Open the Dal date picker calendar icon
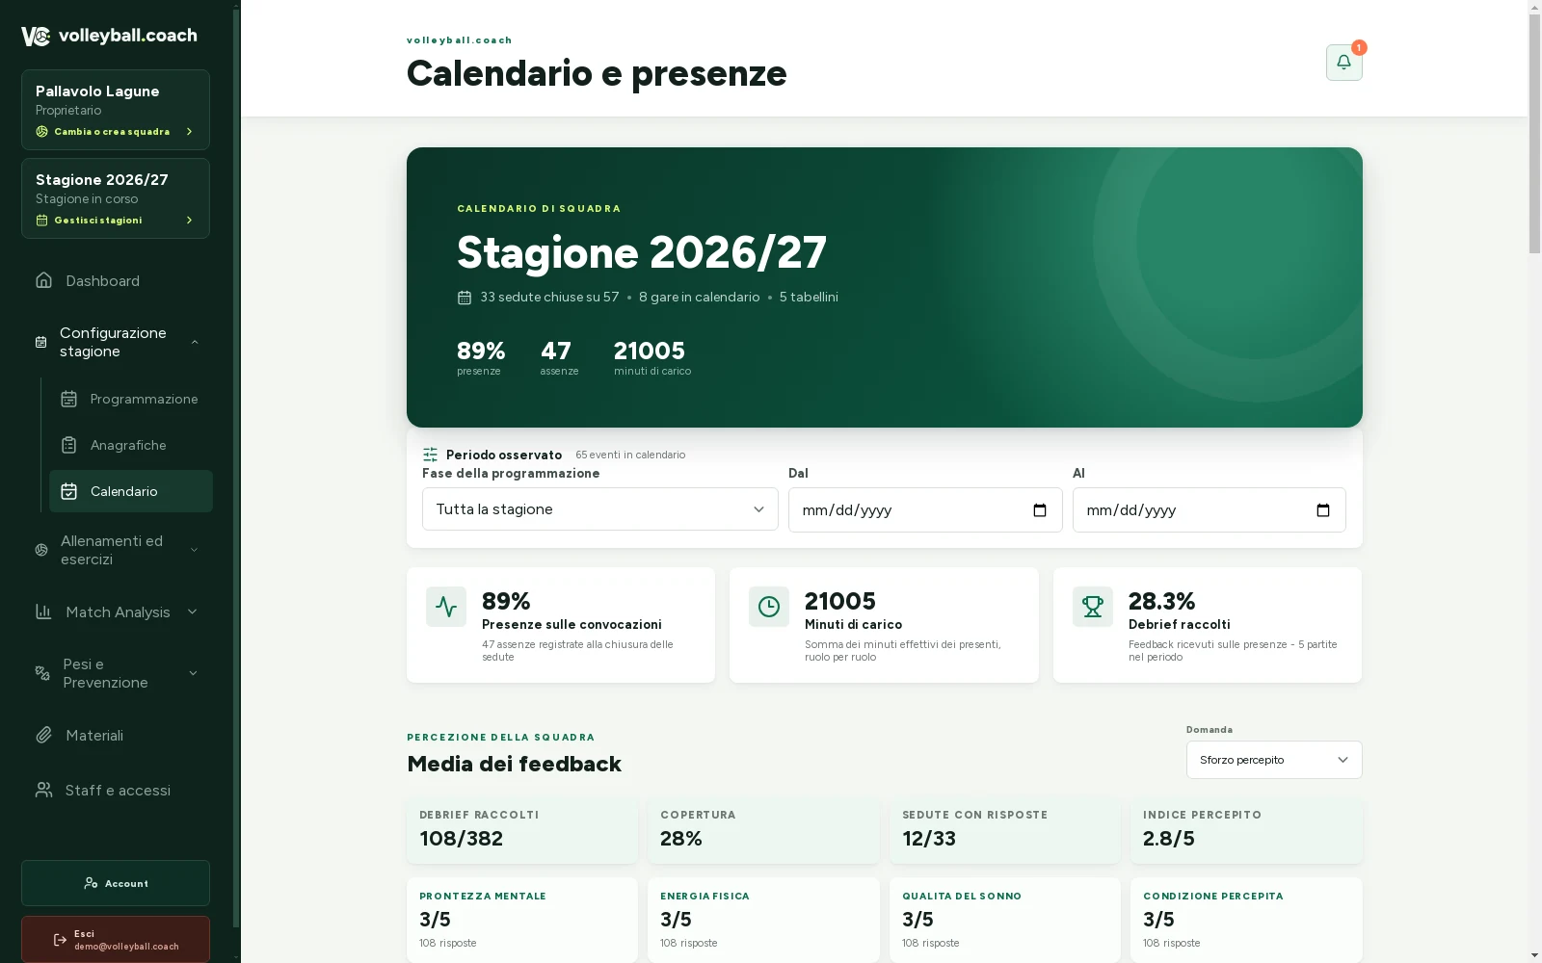Image resolution: width=1542 pixels, height=963 pixels. (x=1040, y=510)
